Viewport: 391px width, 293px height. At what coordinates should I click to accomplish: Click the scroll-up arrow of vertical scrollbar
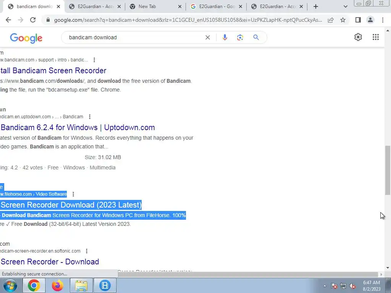pyautogui.click(x=388, y=31)
